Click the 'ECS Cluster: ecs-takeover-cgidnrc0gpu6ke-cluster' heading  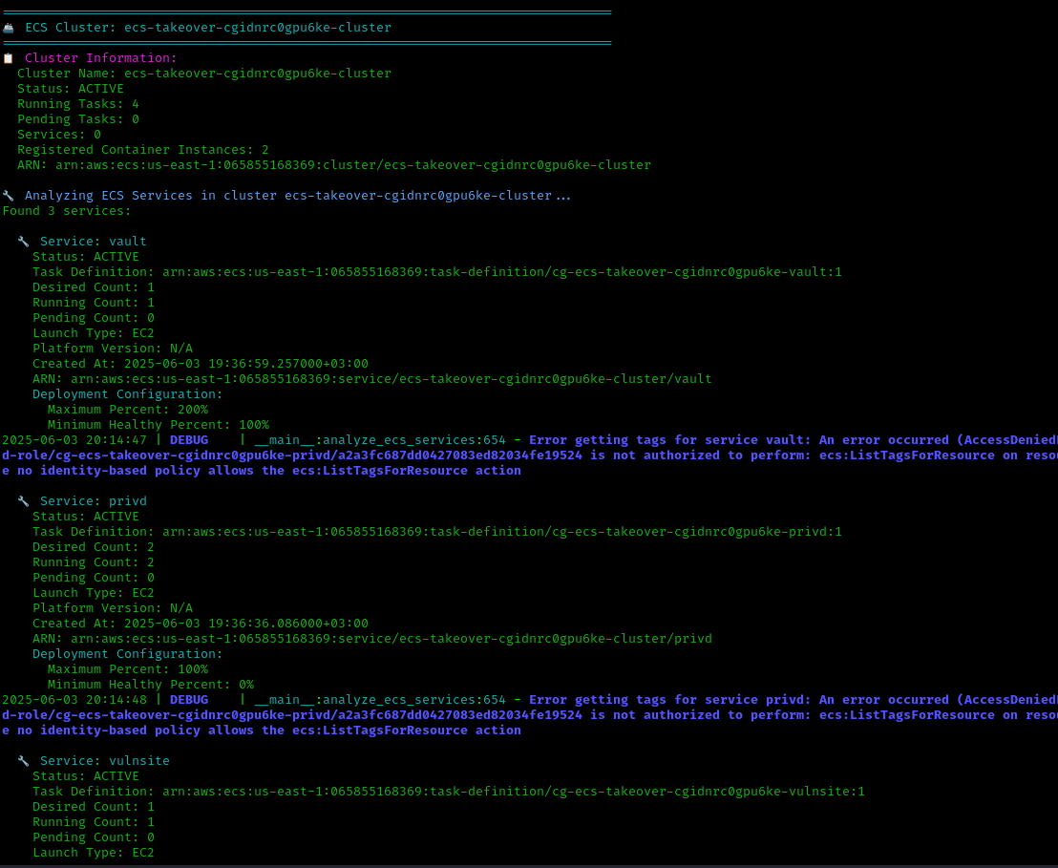[208, 28]
